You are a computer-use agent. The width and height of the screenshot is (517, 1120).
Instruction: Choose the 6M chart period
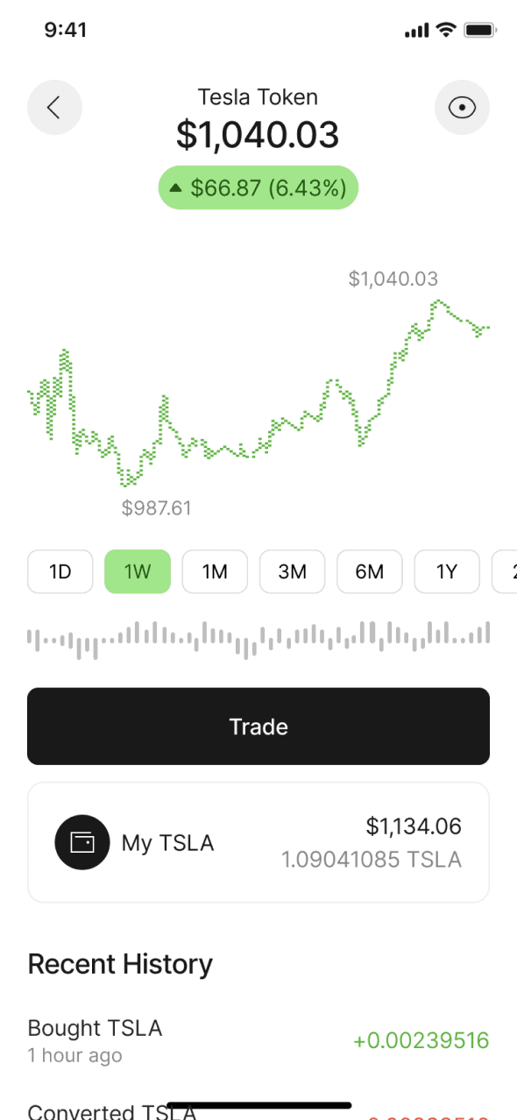370,572
